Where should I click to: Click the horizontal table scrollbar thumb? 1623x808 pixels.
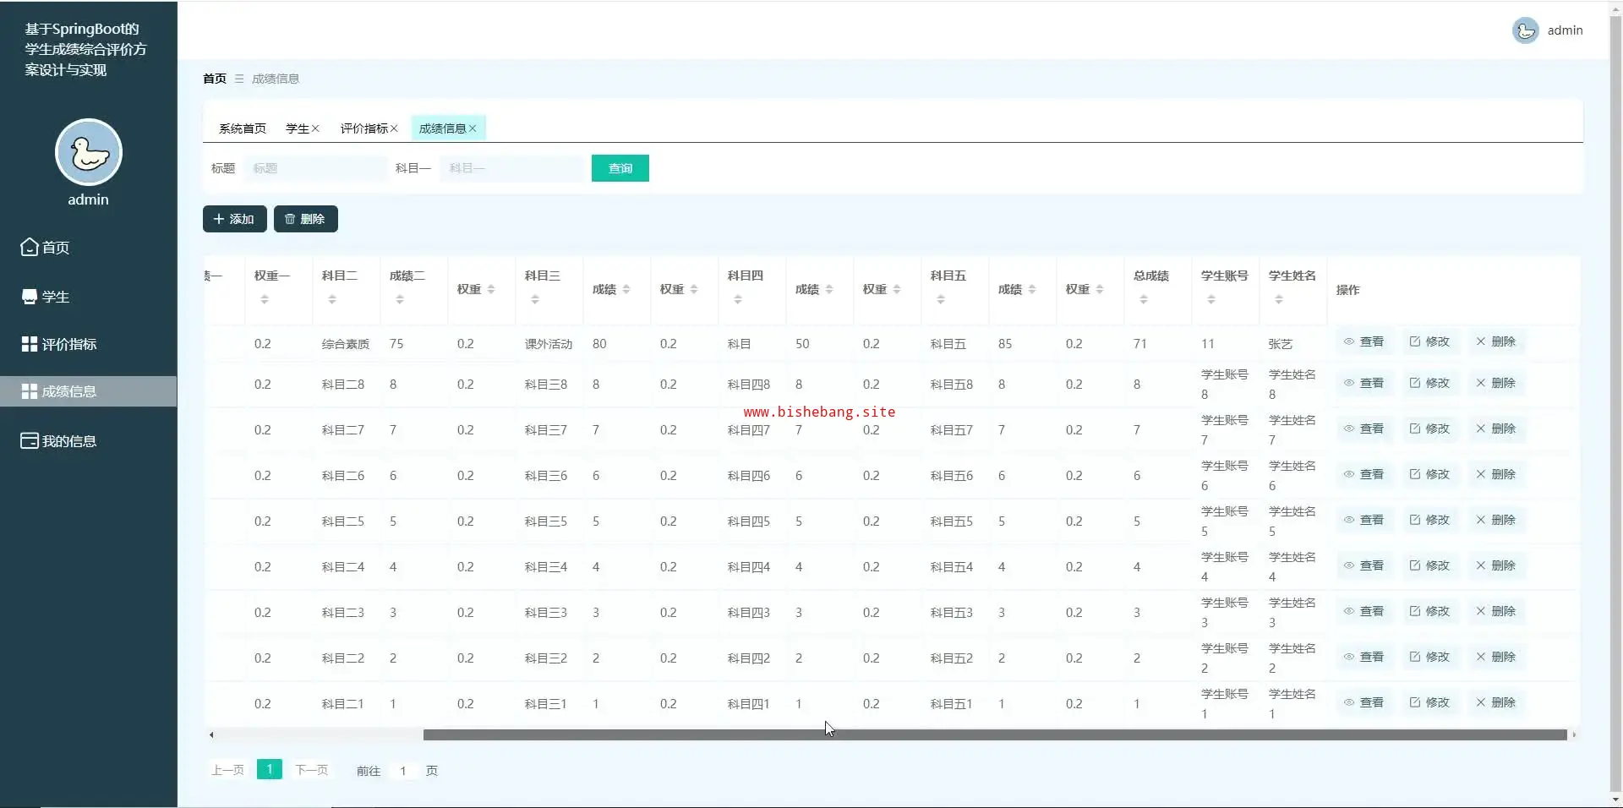click(x=994, y=735)
